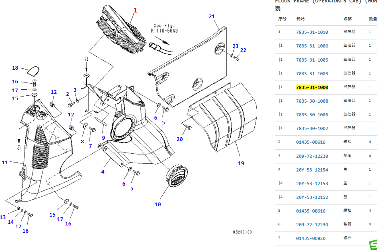Open part code 7835-30-1008

tap(312, 101)
